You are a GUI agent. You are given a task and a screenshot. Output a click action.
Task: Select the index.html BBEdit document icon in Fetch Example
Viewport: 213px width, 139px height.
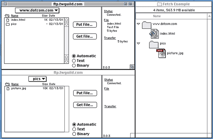pyautogui.click(x=154, y=34)
